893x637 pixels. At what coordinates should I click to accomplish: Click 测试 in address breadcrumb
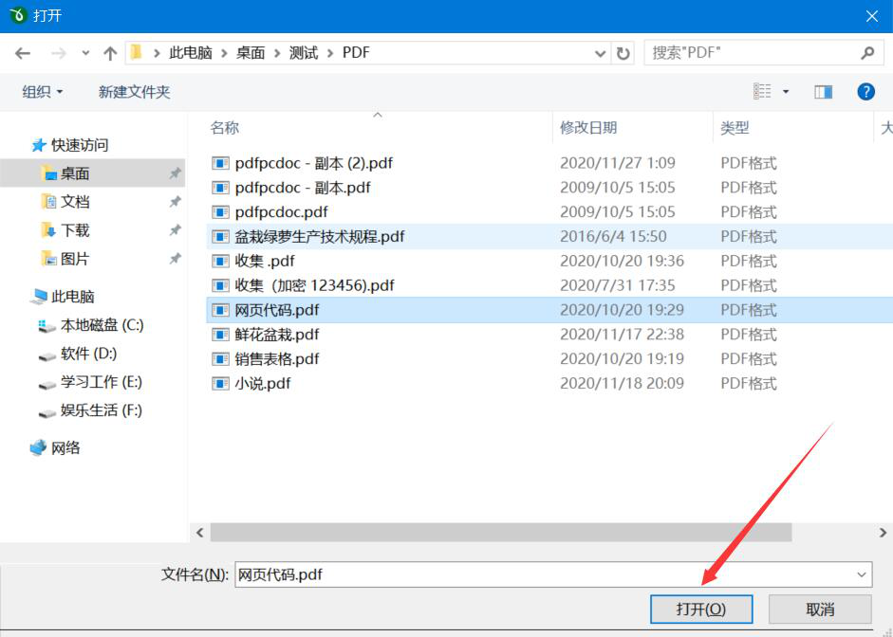[304, 53]
